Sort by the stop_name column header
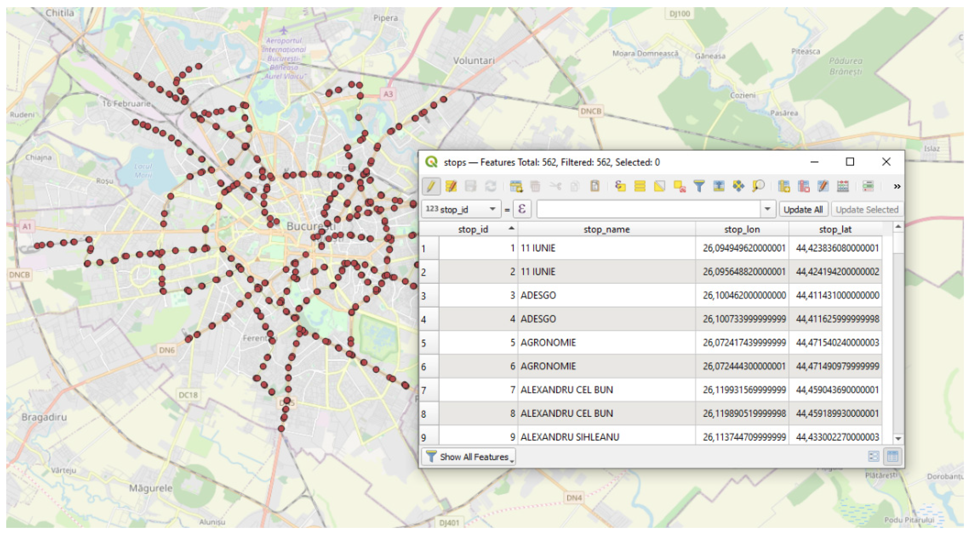This screenshot has width=972, height=536. pos(606,229)
